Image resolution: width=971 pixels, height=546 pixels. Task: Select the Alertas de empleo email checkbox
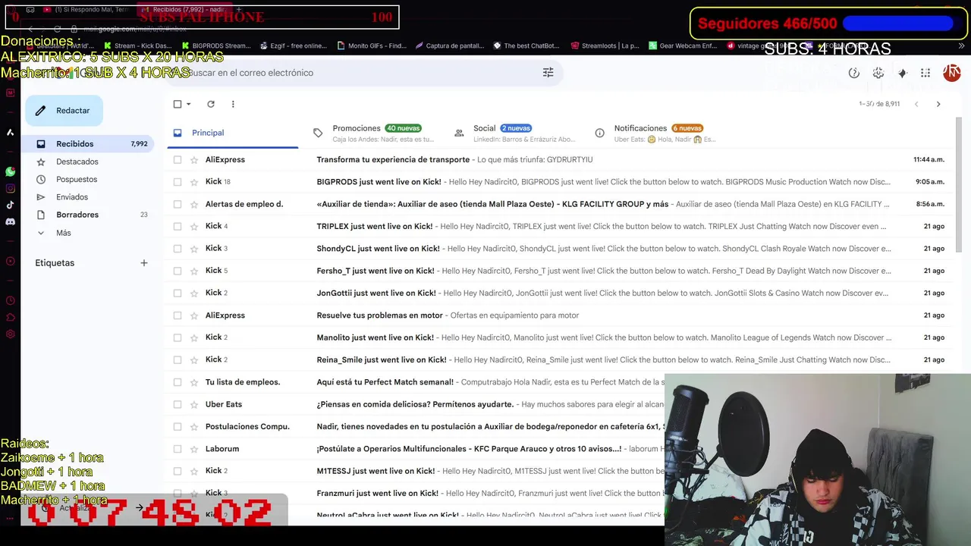tap(178, 204)
